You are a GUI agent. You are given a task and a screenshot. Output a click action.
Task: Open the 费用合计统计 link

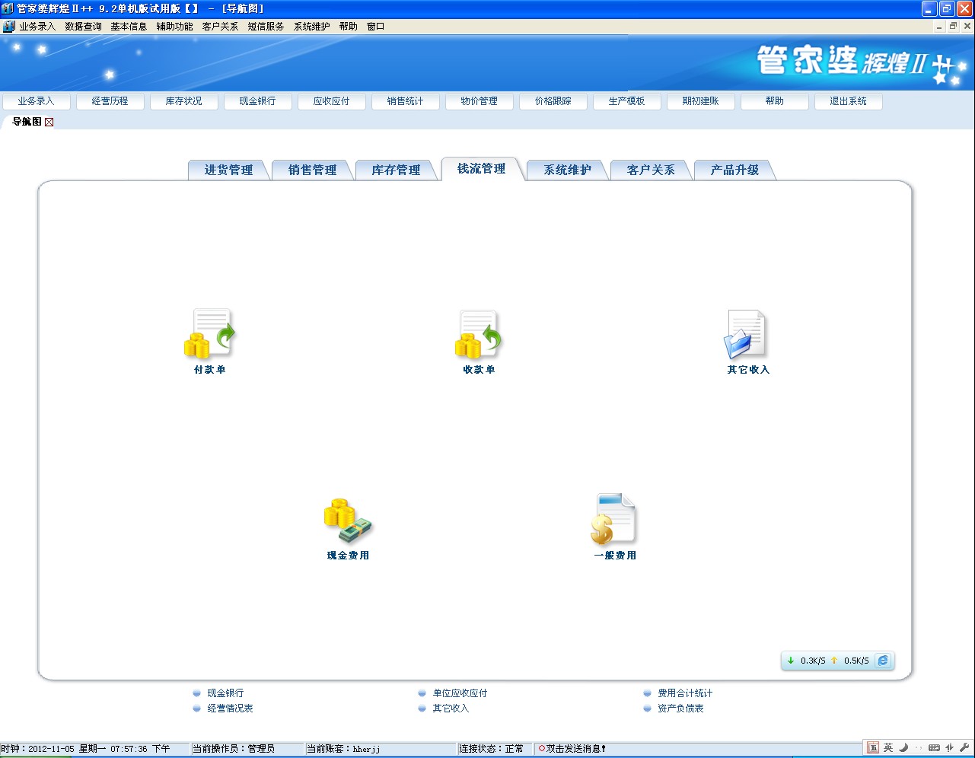686,693
